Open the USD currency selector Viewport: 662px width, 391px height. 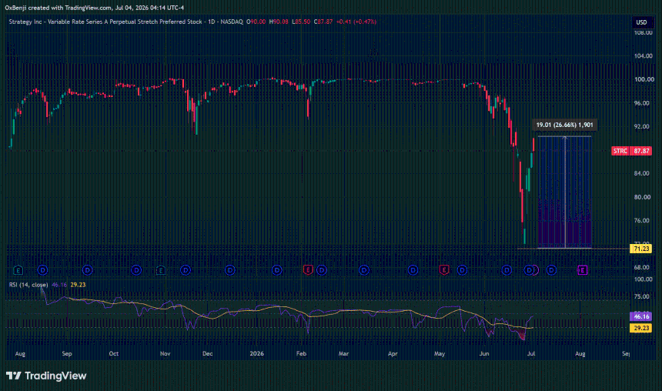[x=641, y=22]
